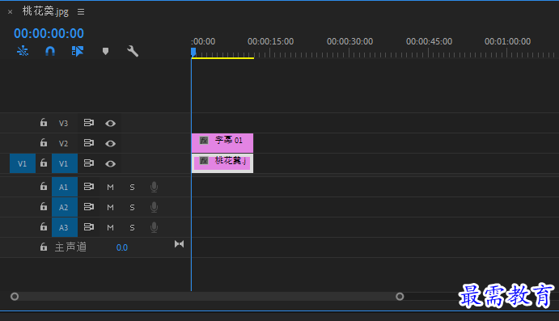The height and width of the screenshot is (321, 559).
Task: Click right handle of zoom scrollbar
Action: [x=400, y=297]
